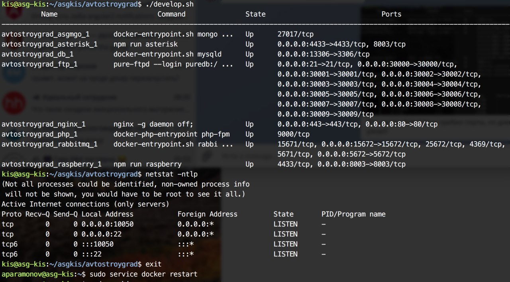Viewport: 510px width, 282px height.
Task: Click the sudo service docker restart command
Action: coord(143,274)
